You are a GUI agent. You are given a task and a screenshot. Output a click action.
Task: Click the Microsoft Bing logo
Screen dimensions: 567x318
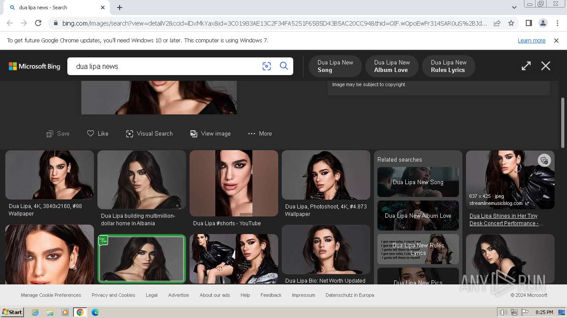(35, 66)
